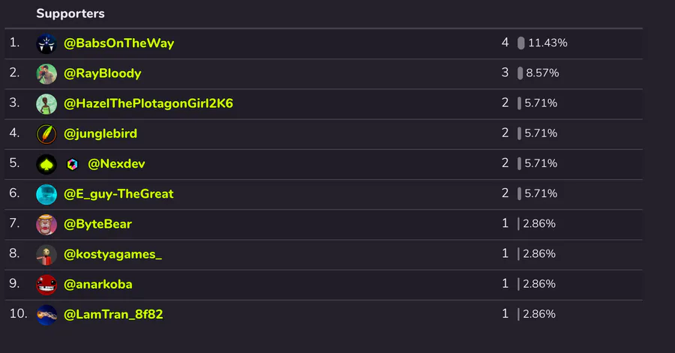Open HazelThePlotagonGirl2K6's avatar image
Screen dimensions: 675x353
pos(46,103)
